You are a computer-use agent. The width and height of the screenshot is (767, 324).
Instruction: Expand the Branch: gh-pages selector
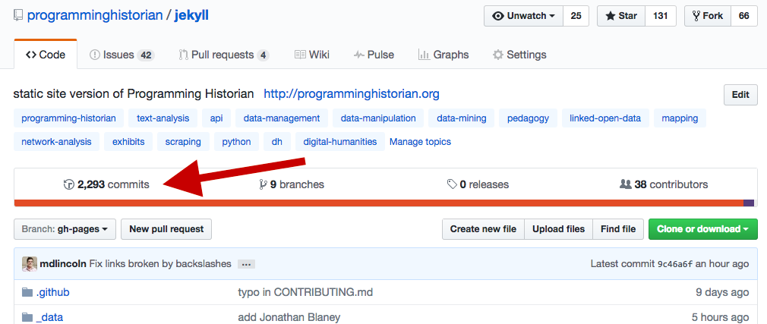65,229
